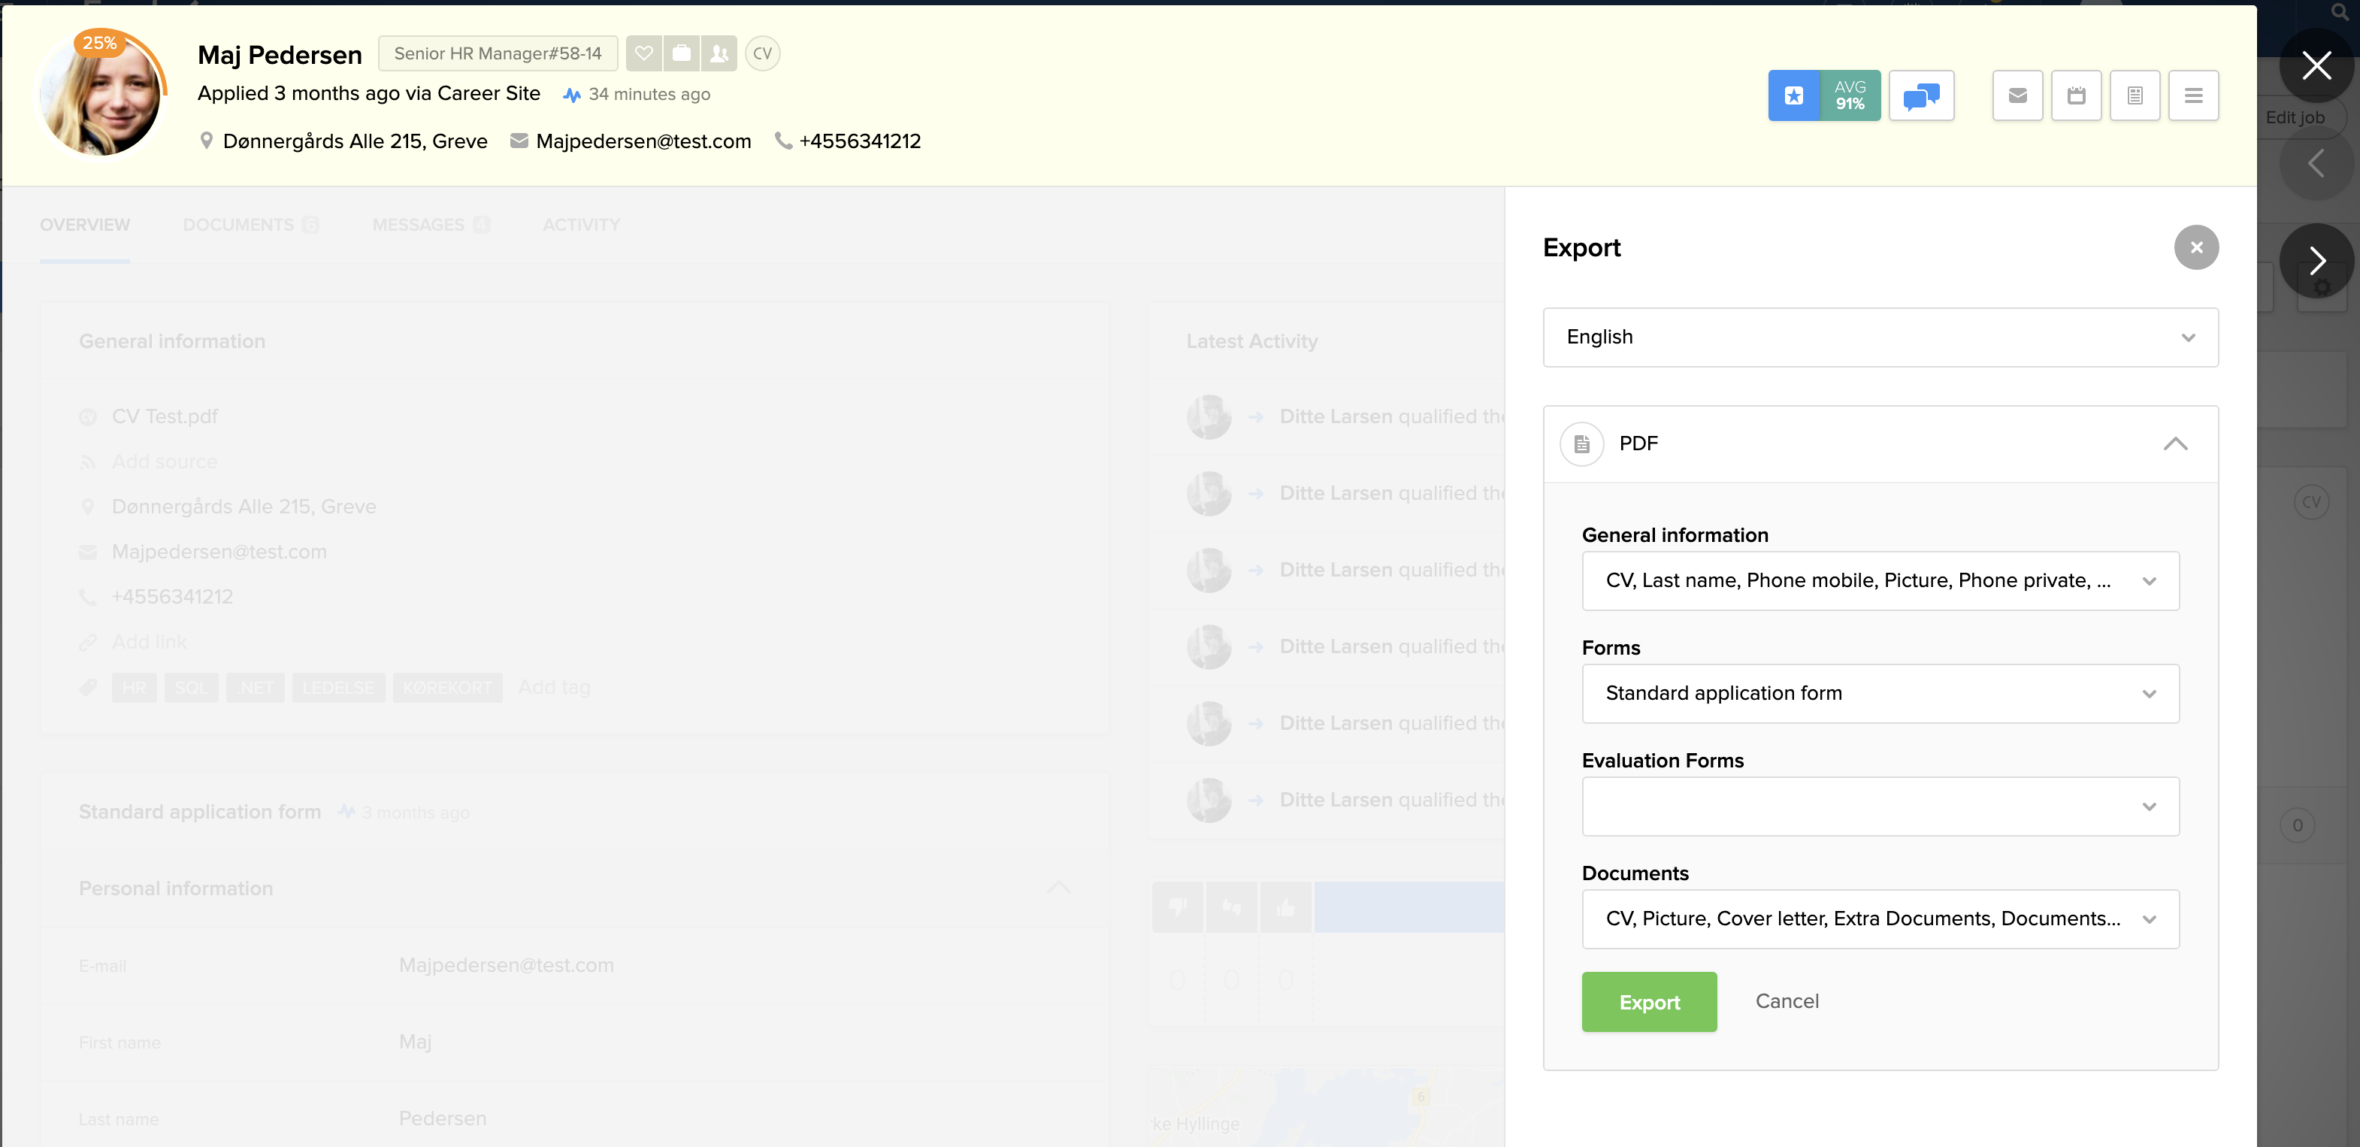Click the calendar schedule icon
The height and width of the screenshot is (1147, 2360).
tap(2076, 95)
